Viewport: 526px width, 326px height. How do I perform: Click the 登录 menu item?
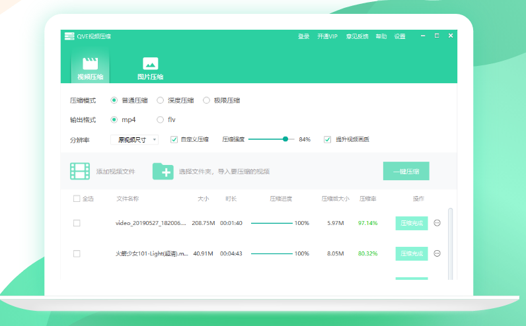[303, 36]
